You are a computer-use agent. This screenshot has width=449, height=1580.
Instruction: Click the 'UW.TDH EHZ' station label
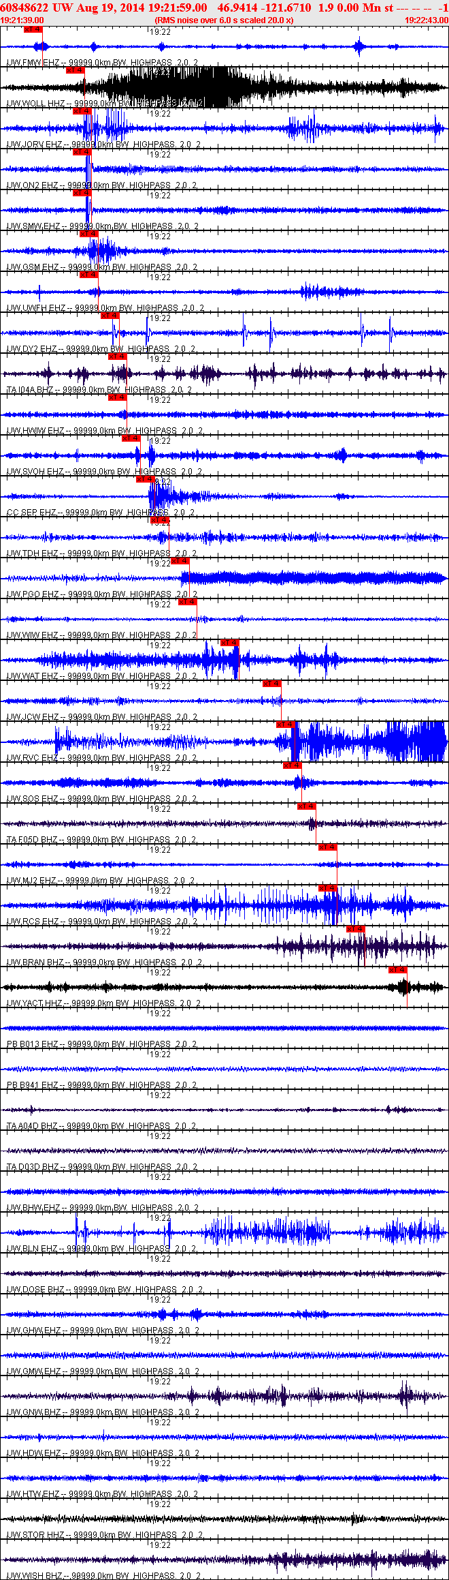(33, 553)
